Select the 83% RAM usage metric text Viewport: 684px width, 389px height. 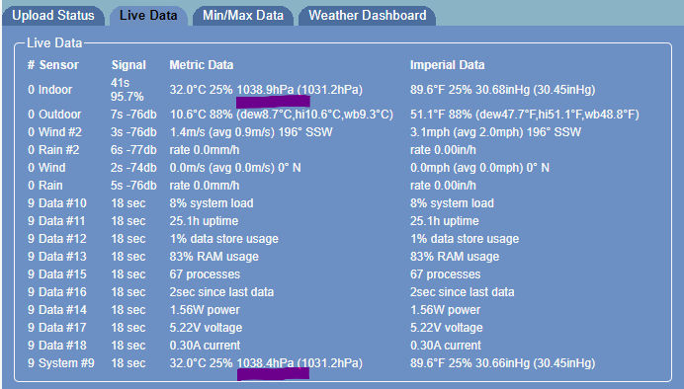(x=214, y=257)
